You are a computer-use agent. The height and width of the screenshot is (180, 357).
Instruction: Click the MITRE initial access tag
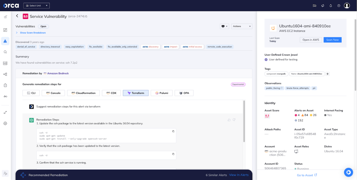coord(192,47)
